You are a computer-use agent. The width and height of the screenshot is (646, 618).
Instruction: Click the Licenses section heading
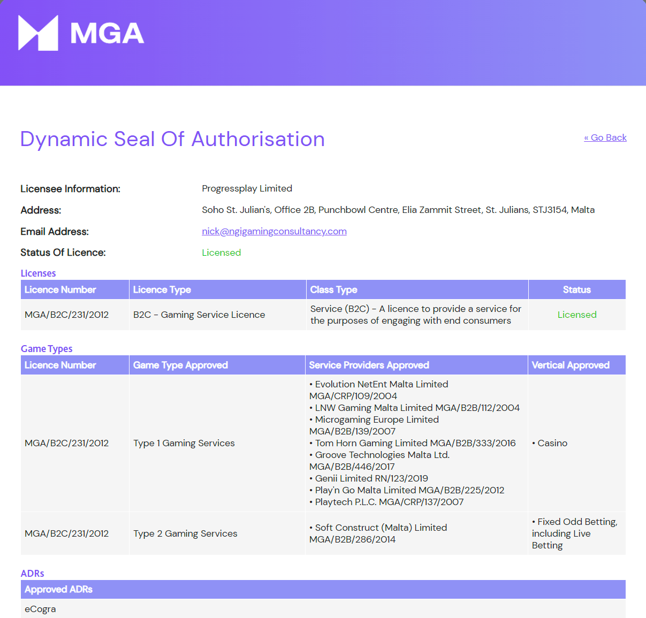38,273
